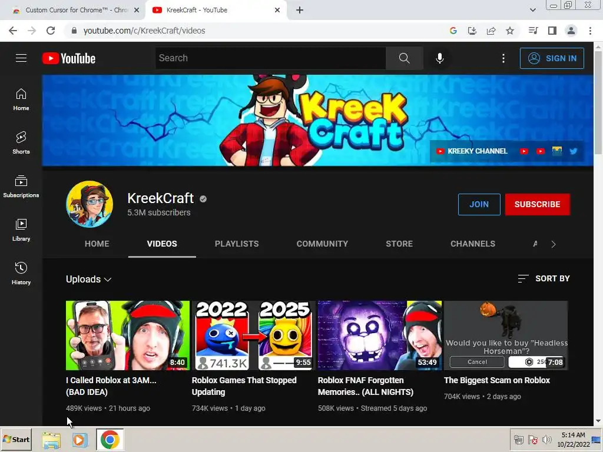The height and width of the screenshot is (452, 603).
Task: Open The Biggest Scam on Roblox title
Action: pos(497,380)
